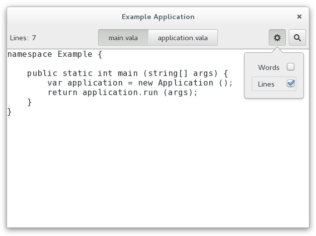Click the "public static int main" line
The height and width of the screenshot is (236, 316).
click(x=127, y=73)
